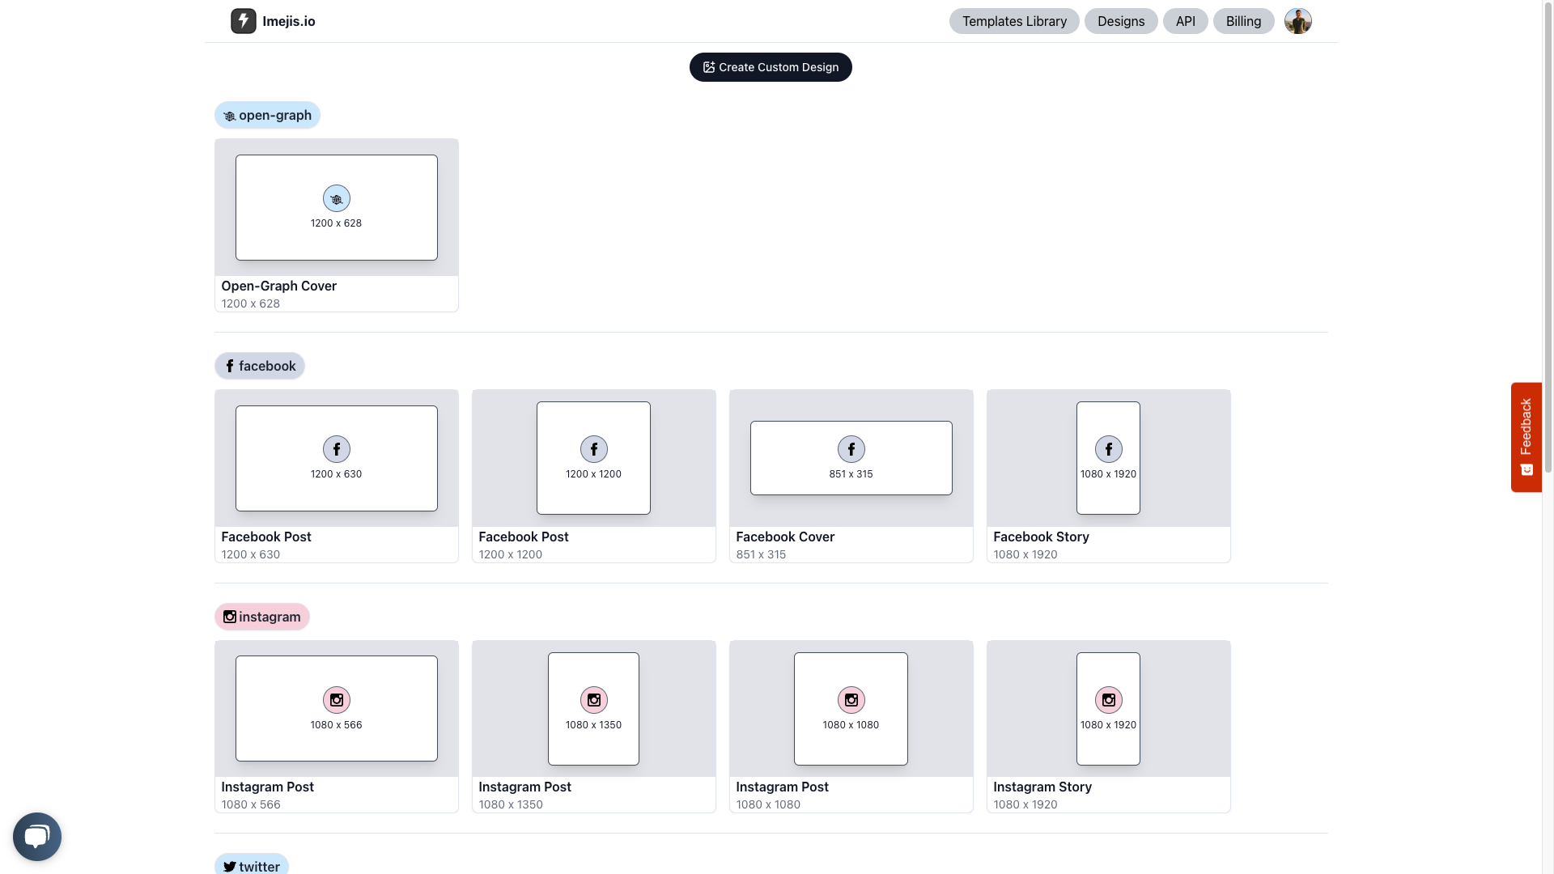This screenshot has height=874, width=1554.
Task: Click the gray '1200 x 630' caption text
Action: 251,554
